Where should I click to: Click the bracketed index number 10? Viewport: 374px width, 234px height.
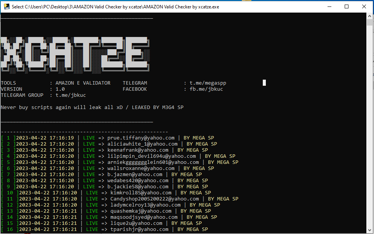(10, 193)
